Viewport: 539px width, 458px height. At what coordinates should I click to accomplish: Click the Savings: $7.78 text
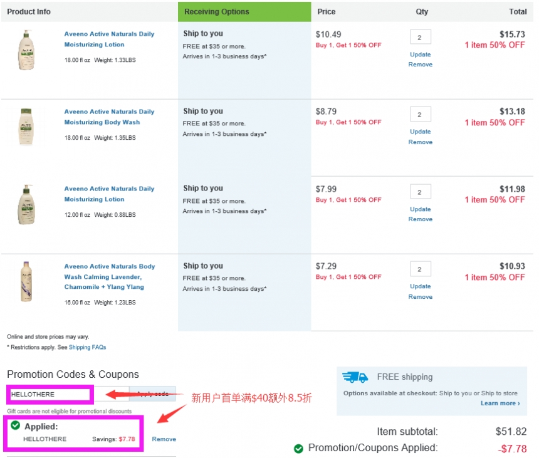(x=113, y=439)
